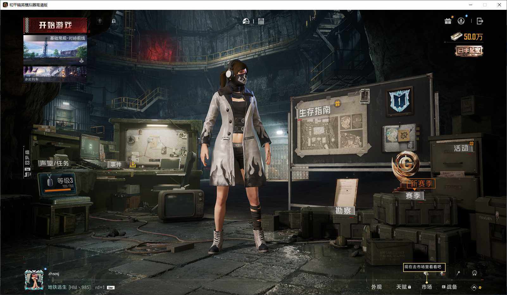This screenshot has width=507, height=295.
Task: Open the emote face icon
Action: click(x=474, y=273)
